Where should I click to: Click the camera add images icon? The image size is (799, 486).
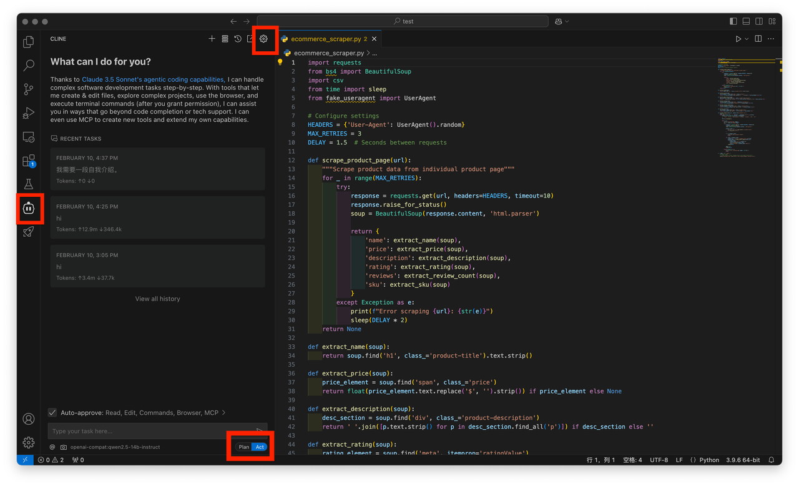tap(64, 447)
